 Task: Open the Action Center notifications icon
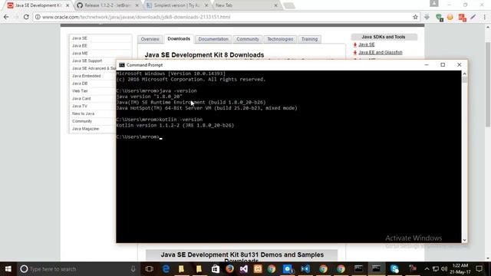pos(479,269)
